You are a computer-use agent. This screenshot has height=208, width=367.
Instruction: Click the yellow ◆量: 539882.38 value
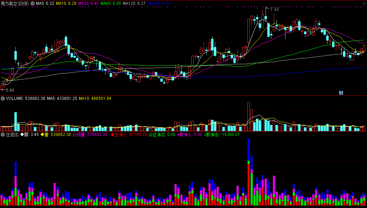56,135
